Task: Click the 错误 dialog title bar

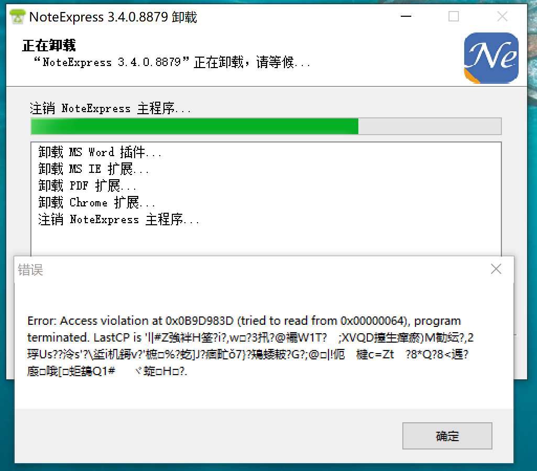Action: point(250,270)
